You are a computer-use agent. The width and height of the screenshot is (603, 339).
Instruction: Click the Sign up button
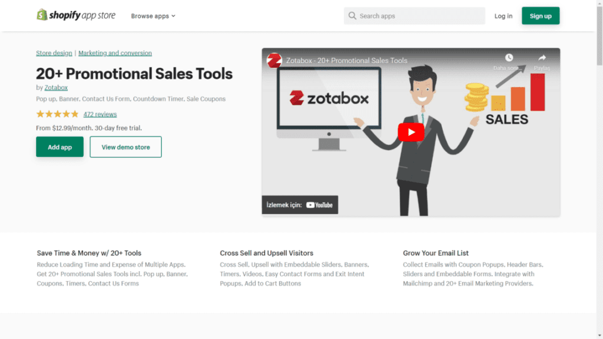point(541,16)
